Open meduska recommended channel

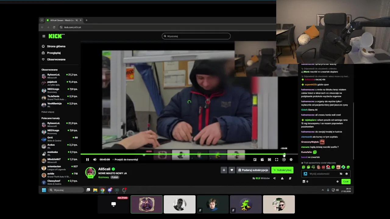tap(60, 153)
